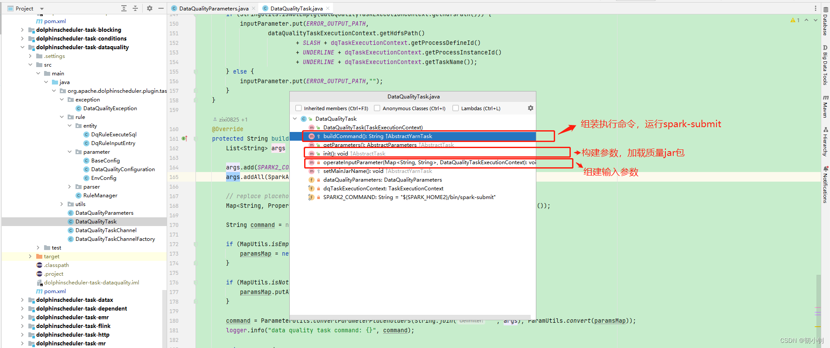Screen dimensions: 830x348
Task: Open DqRuleExecuteSql class
Action: 113,134
